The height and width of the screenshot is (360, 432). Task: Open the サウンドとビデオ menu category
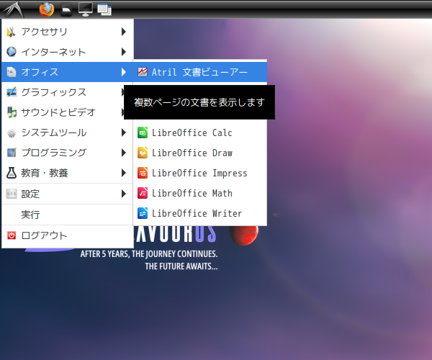68,112
